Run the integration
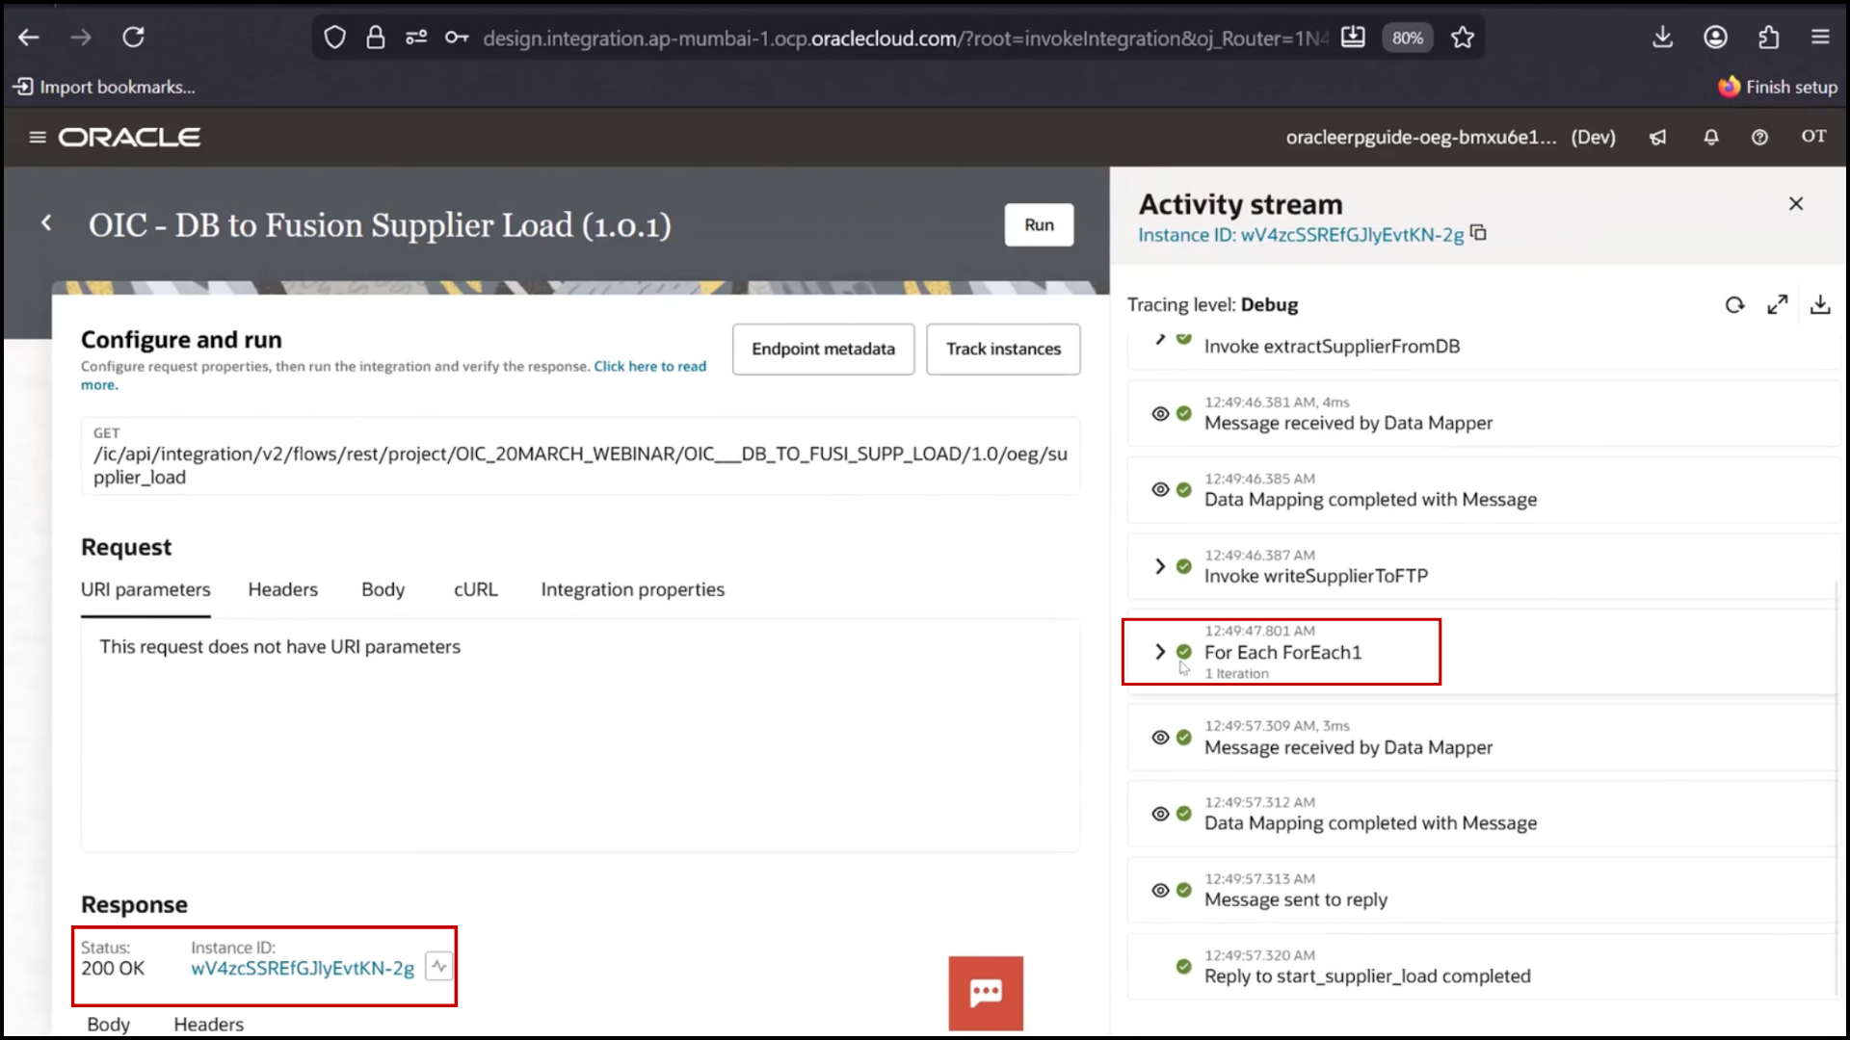 point(1039,224)
